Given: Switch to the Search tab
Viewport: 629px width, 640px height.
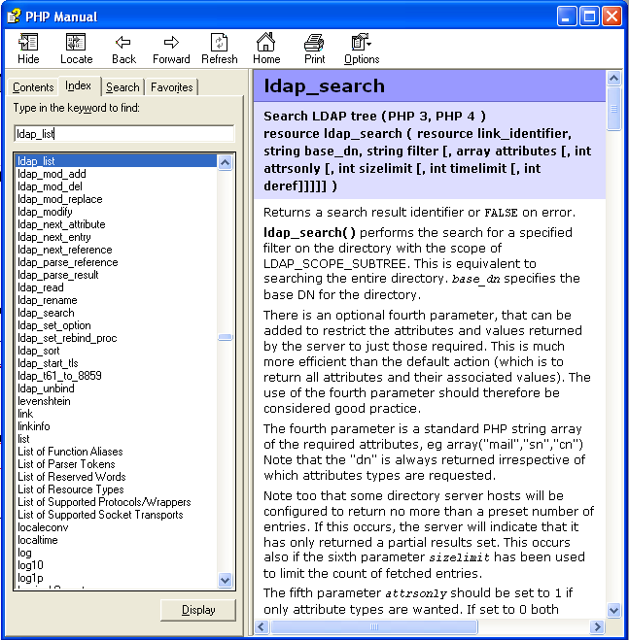Looking at the screenshot, I should pyautogui.click(x=122, y=87).
